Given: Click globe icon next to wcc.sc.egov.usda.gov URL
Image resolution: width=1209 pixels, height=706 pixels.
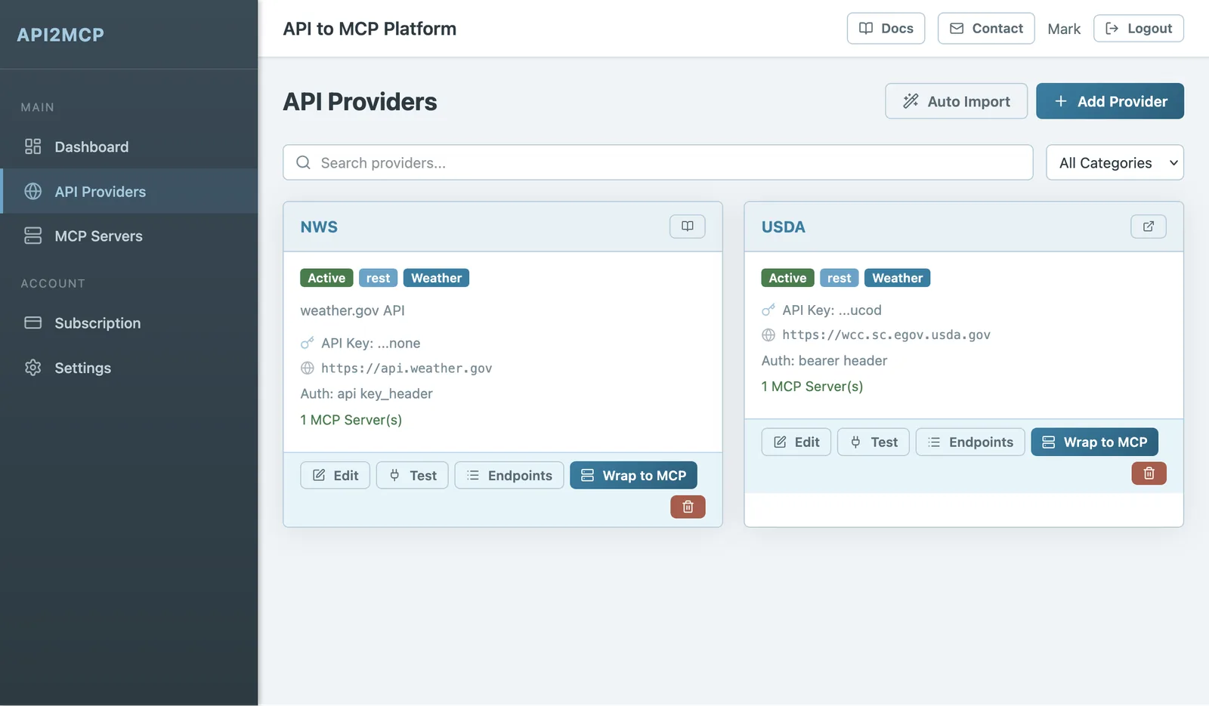Looking at the screenshot, I should [x=768, y=335].
